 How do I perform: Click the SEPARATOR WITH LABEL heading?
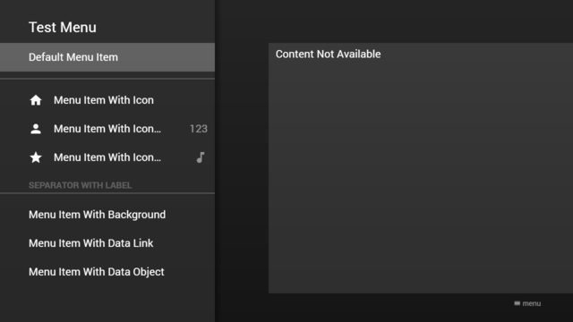click(x=80, y=185)
